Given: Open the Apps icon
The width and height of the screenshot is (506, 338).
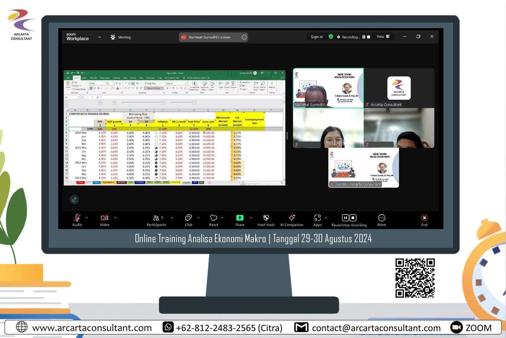Looking at the screenshot, I should tap(318, 218).
